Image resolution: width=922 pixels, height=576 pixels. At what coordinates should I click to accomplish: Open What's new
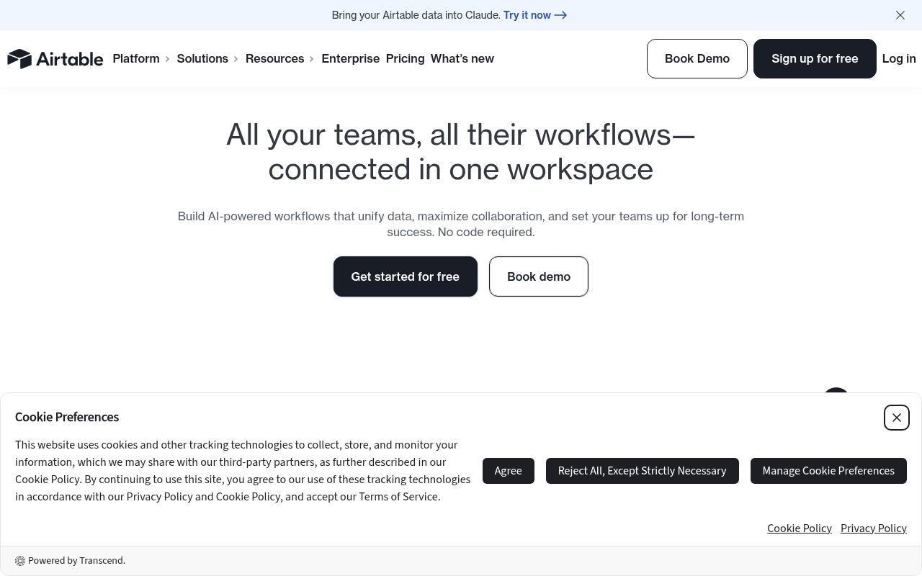(x=462, y=58)
